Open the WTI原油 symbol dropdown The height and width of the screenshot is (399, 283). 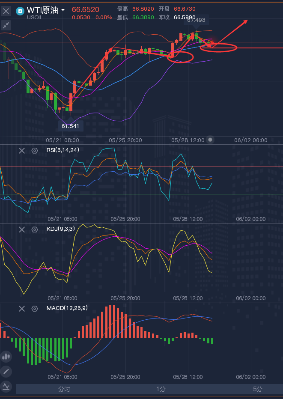pos(63,10)
